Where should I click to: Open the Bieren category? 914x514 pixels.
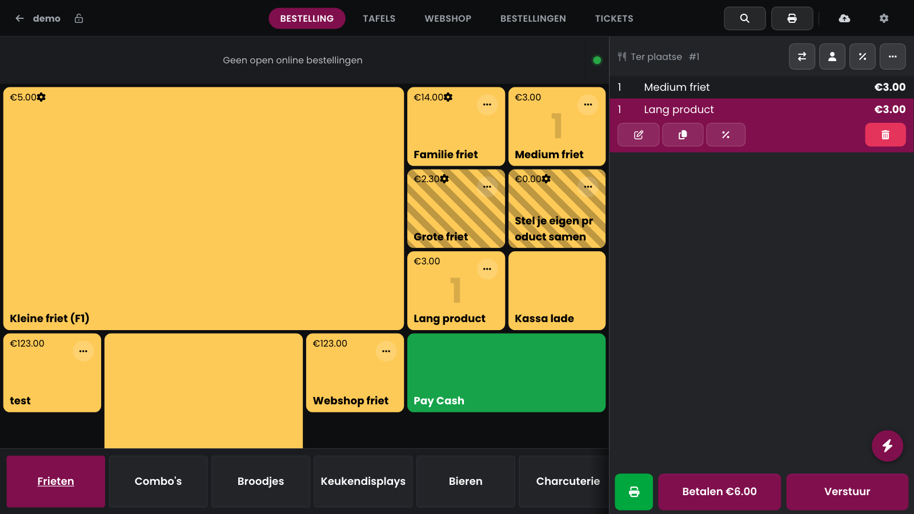pyautogui.click(x=466, y=481)
